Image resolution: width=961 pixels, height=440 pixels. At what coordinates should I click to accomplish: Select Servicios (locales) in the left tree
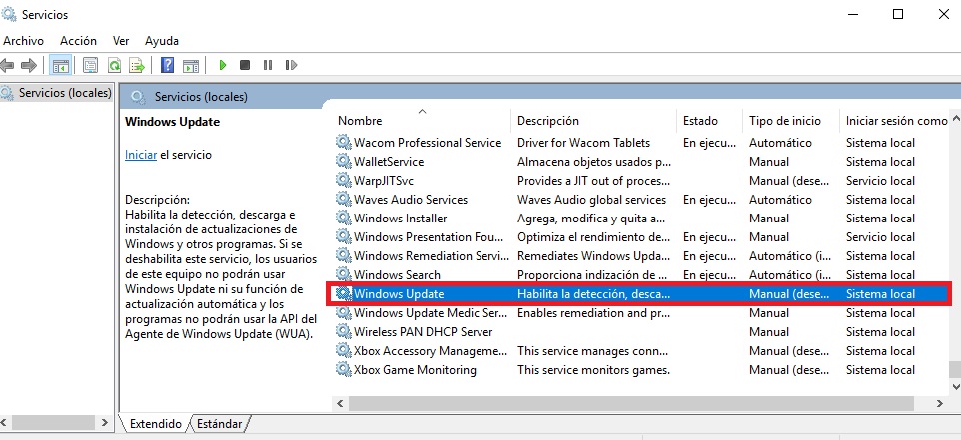pyautogui.click(x=63, y=93)
